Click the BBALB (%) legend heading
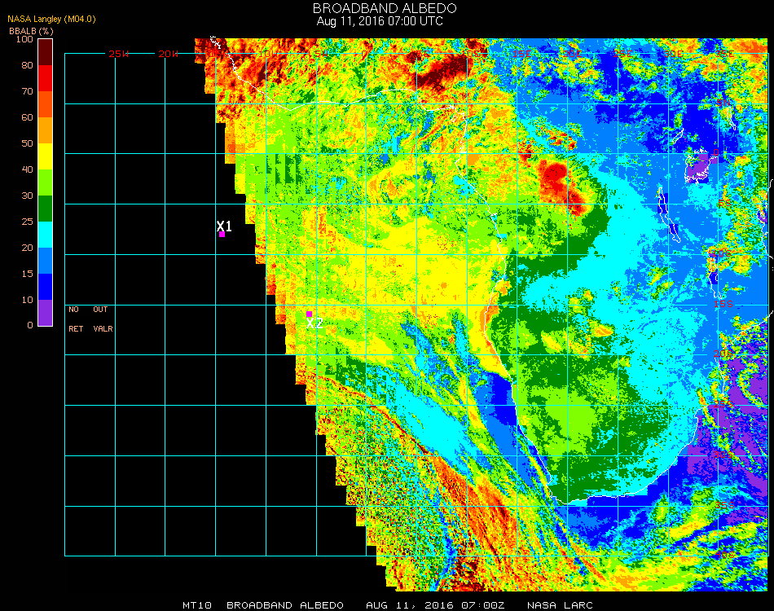The width and height of the screenshot is (774, 611). [31, 31]
